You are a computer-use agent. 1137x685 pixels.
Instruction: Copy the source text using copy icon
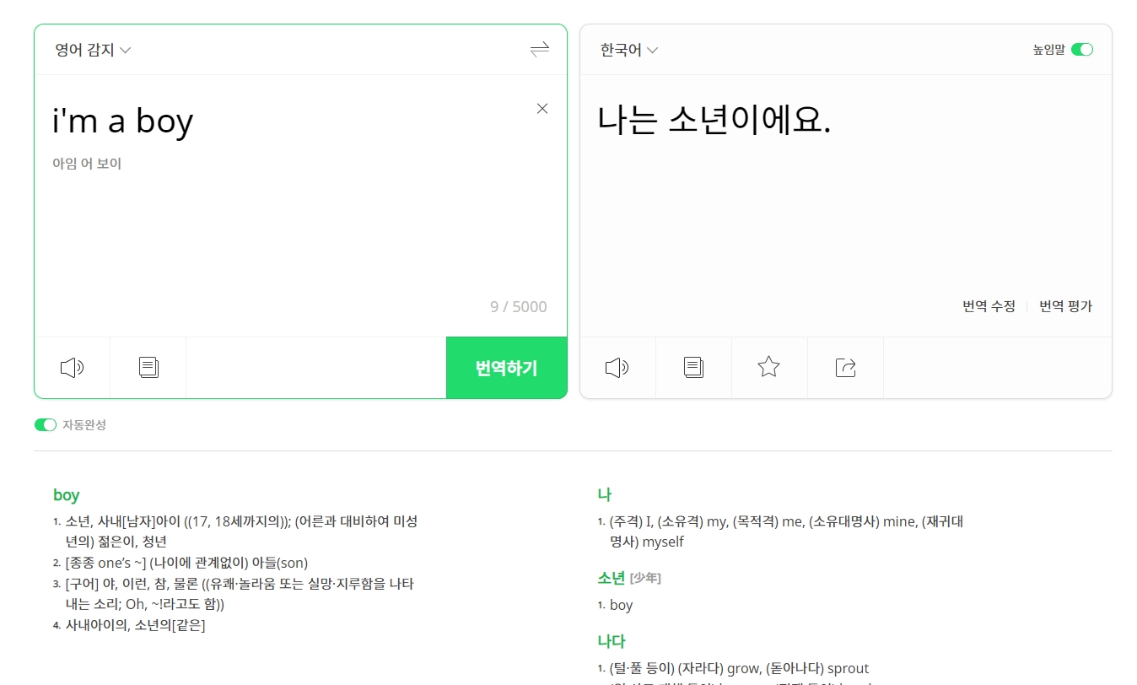[148, 367]
